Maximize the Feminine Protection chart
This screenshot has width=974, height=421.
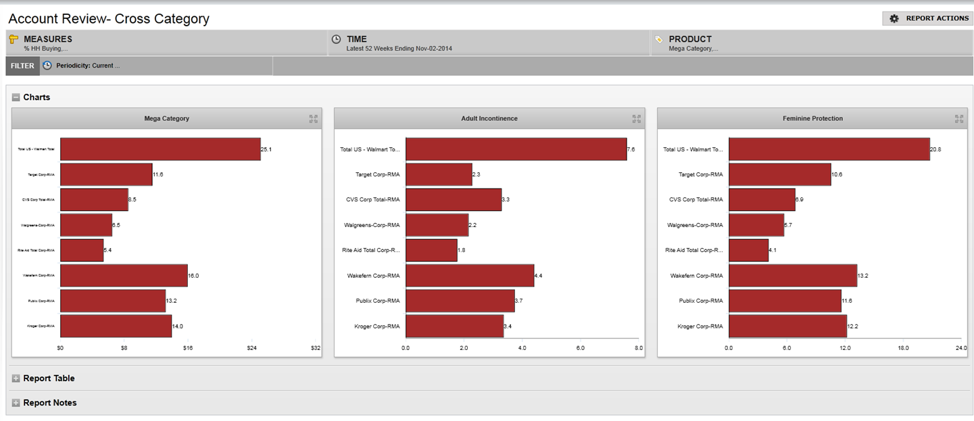pos(958,119)
